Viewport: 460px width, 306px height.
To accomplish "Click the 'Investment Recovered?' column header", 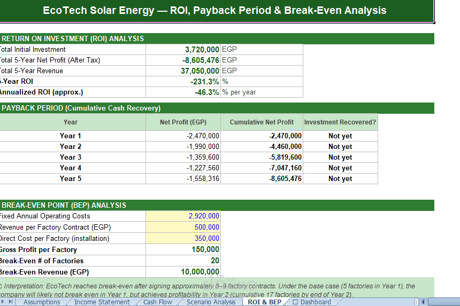I will pos(340,122).
